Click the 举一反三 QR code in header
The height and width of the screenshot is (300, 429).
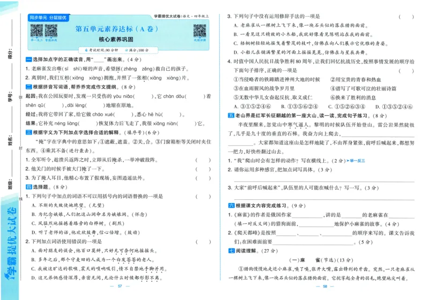pos(36,31)
